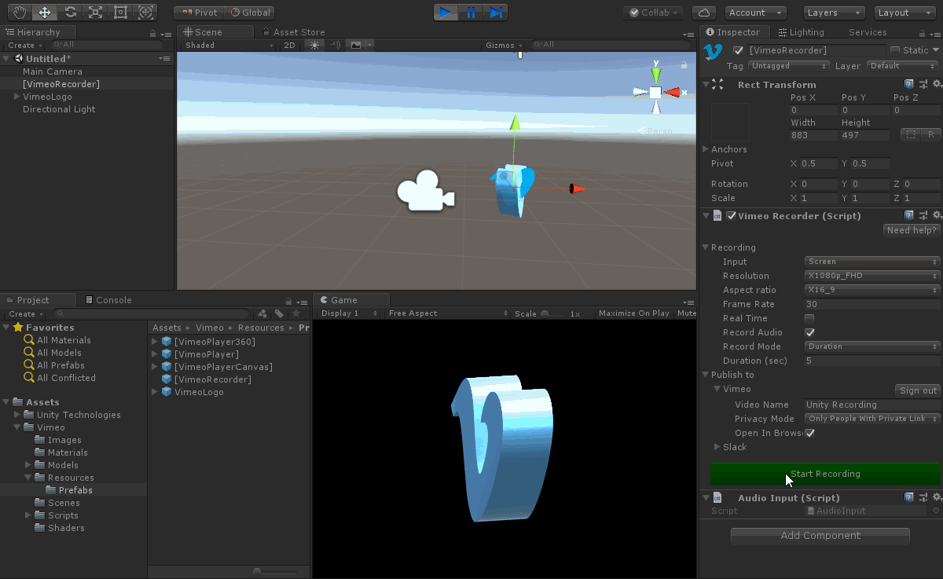The height and width of the screenshot is (579, 943).
Task: Save search star in Project panel
Action: click(x=296, y=313)
